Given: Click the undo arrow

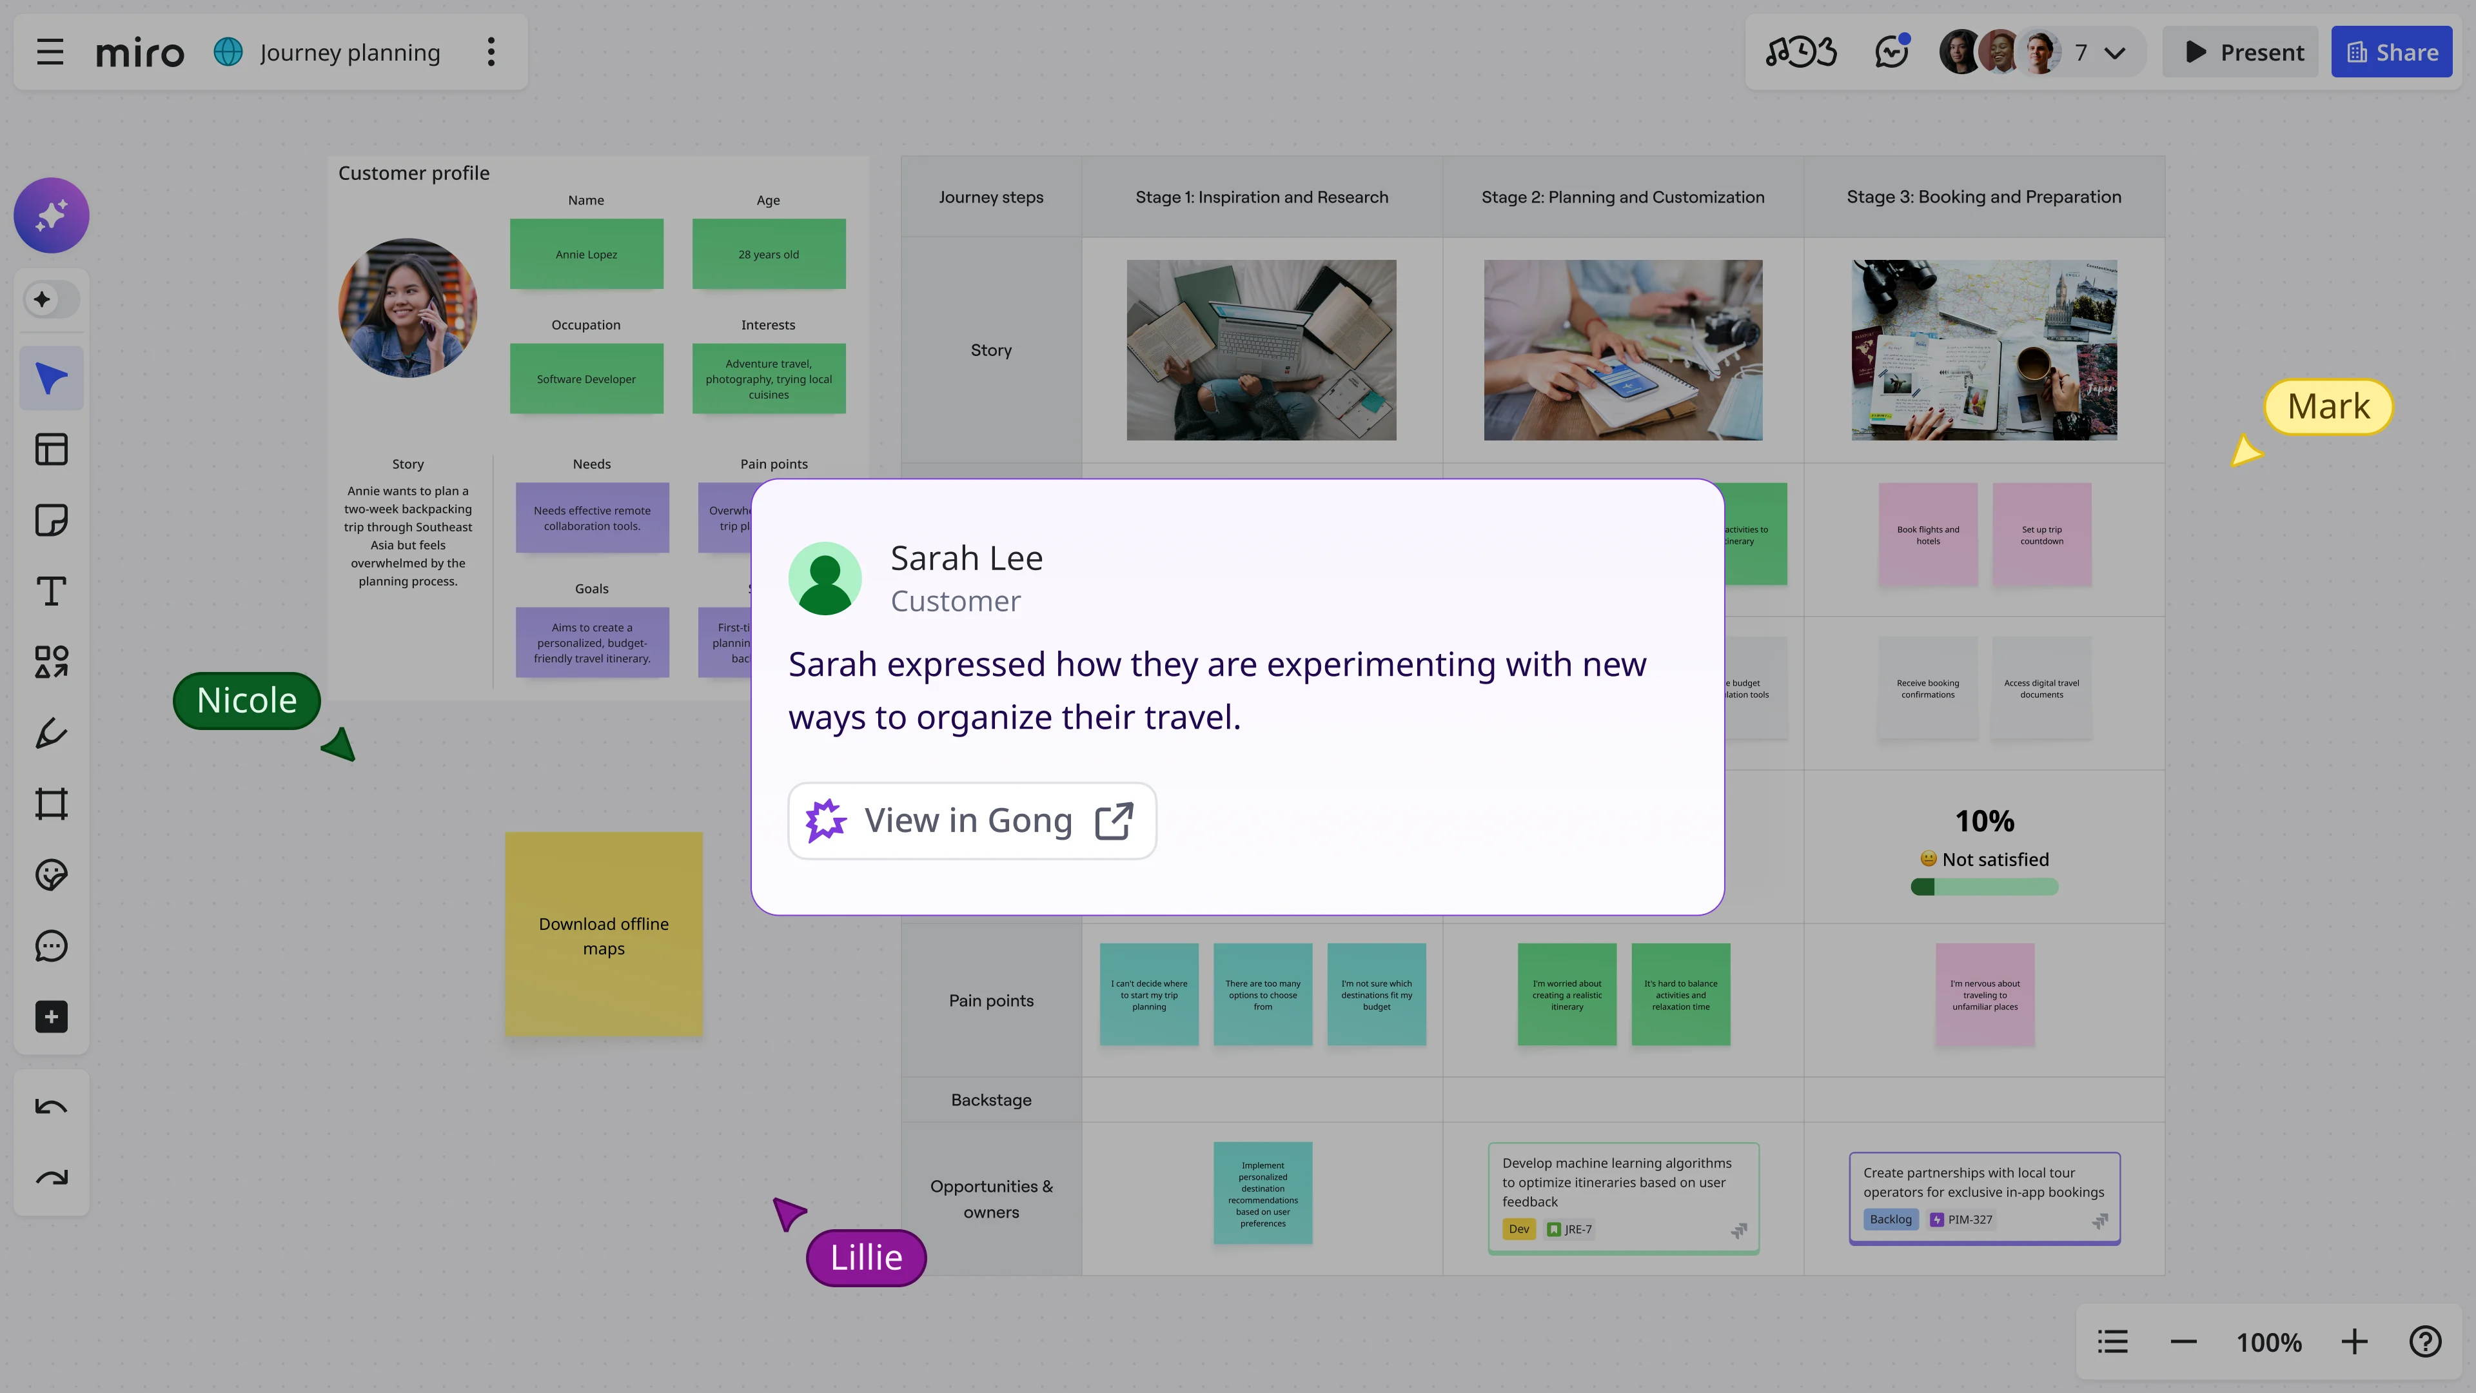Looking at the screenshot, I should pyautogui.click(x=51, y=1107).
